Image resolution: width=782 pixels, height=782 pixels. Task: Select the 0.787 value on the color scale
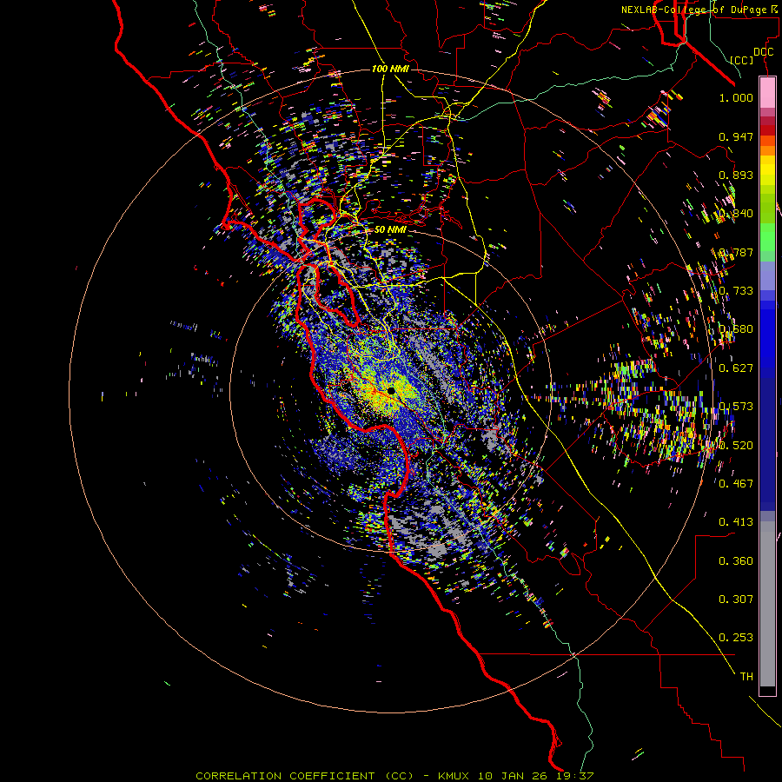(x=736, y=252)
